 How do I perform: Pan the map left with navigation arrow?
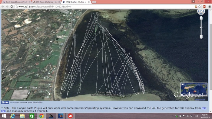tap(198, 11)
